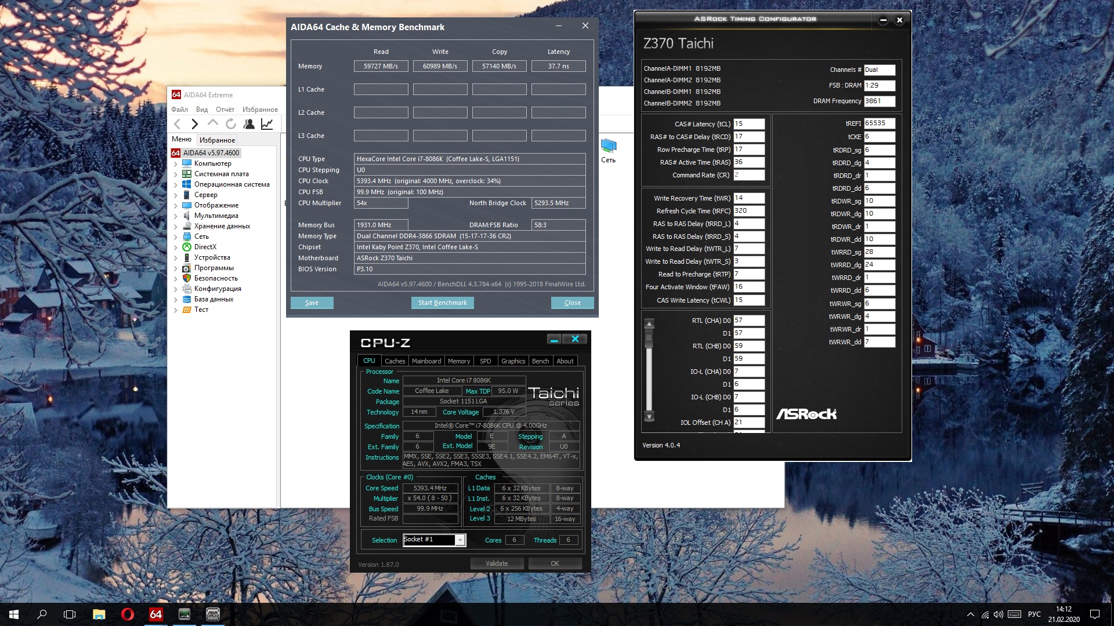This screenshot has height=626, width=1114.
Task: Click the Start Benchmark button
Action: pos(442,303)
